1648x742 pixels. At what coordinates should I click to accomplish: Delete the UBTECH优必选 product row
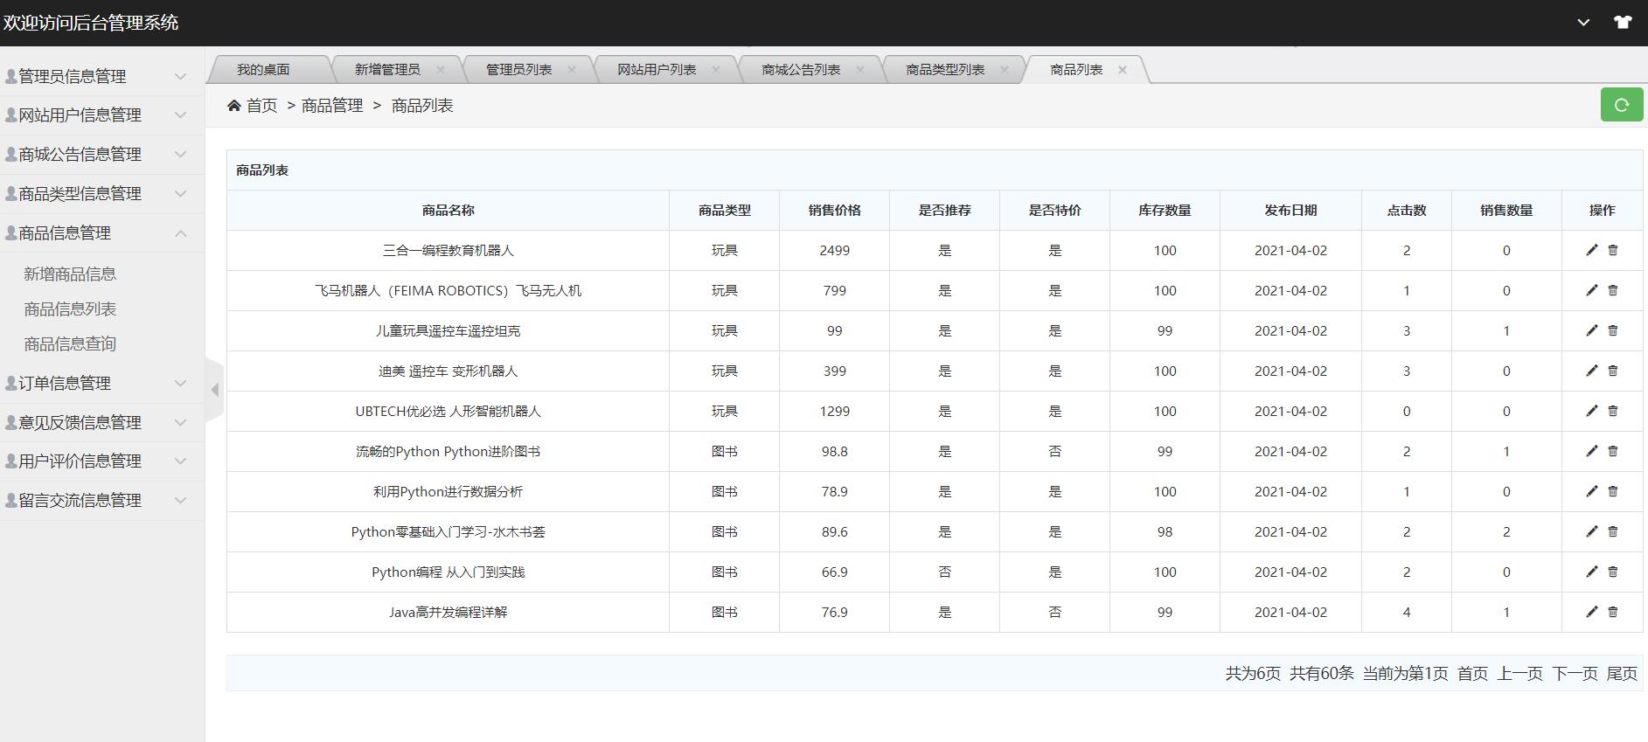(x=1613, y=411)
